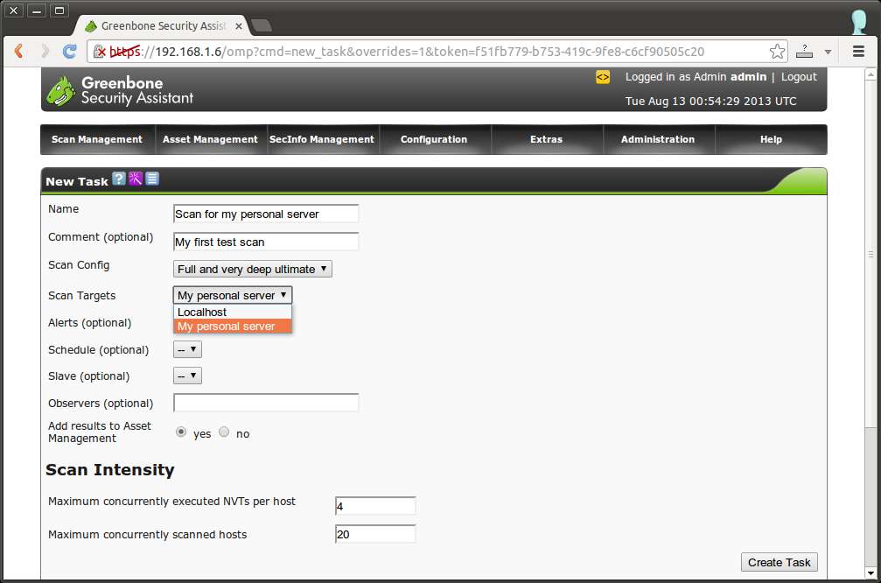Click the user profile avatar icon
Viewport: 881px width, 583px height.
[x=858, y=23]
